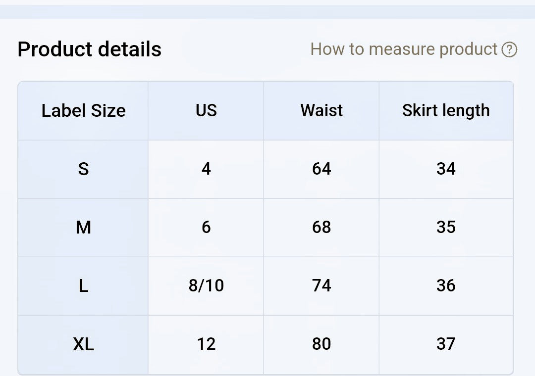Click the question mark help icon

point(509,50)
